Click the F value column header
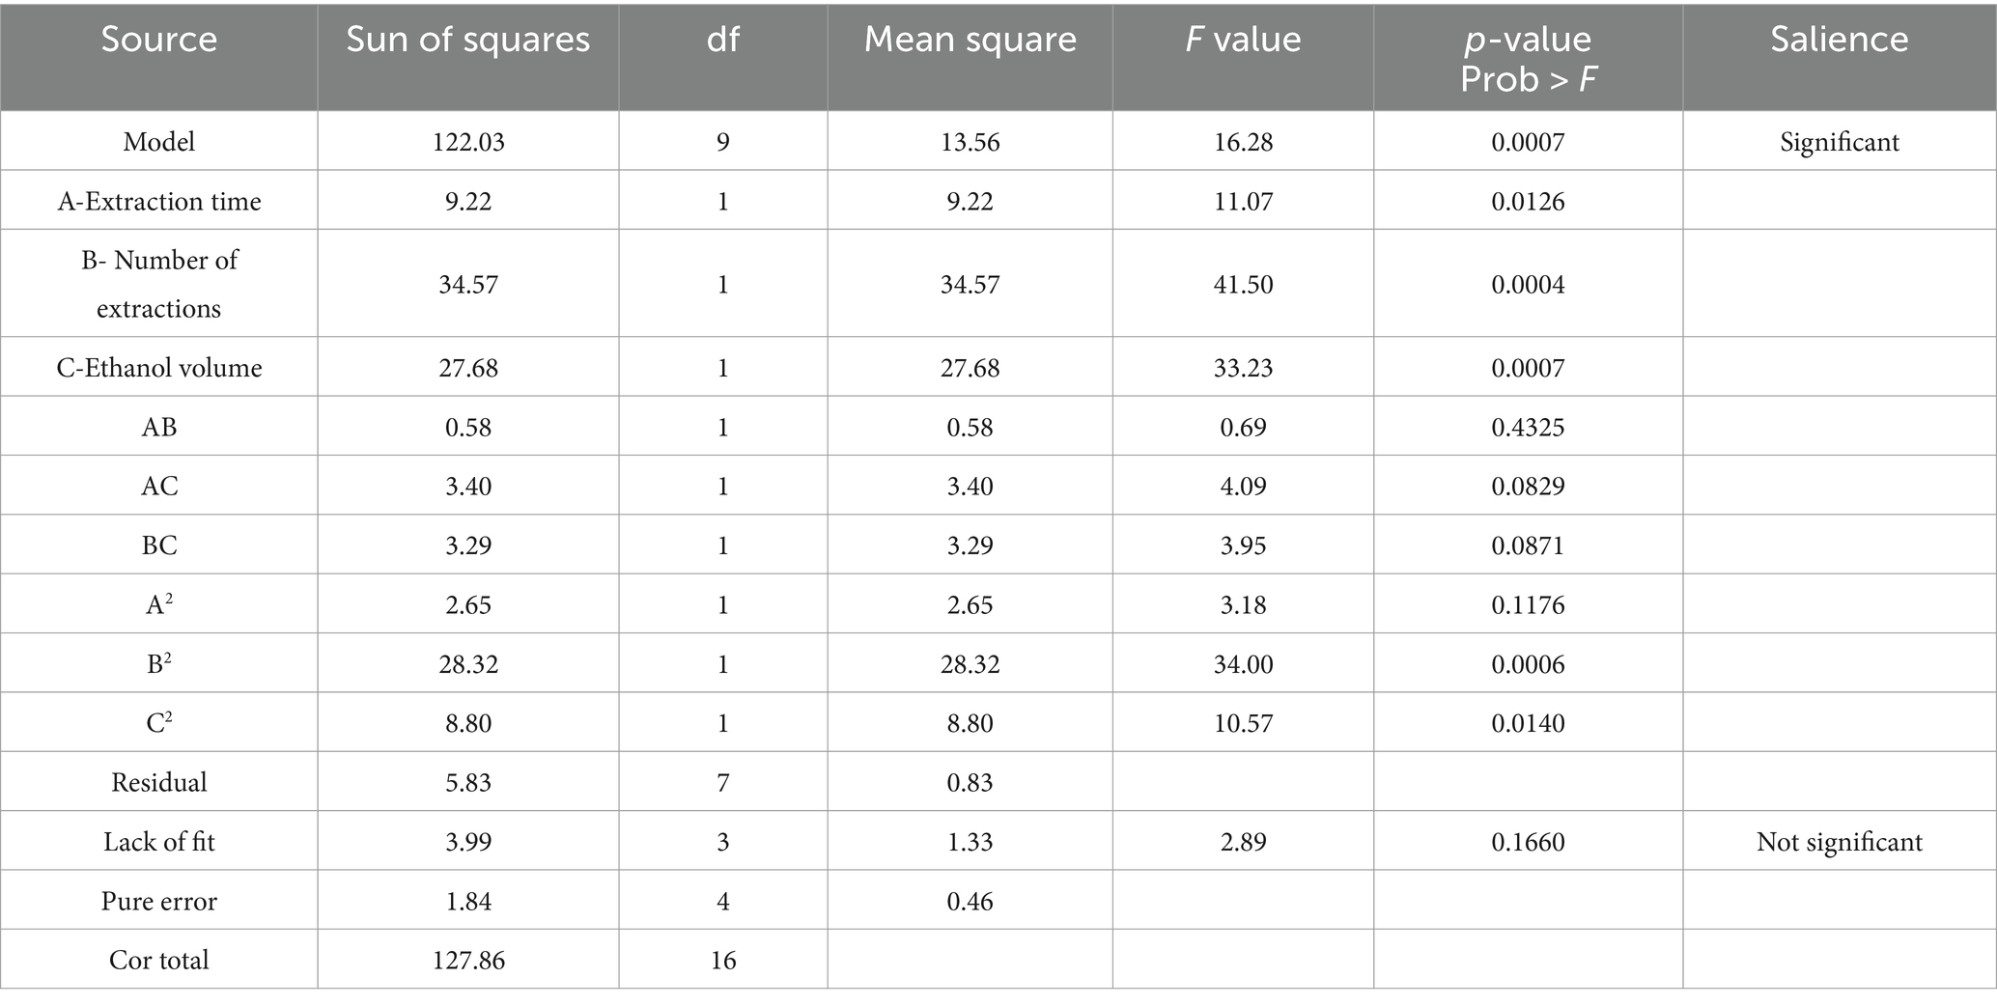This screenshot has height=1006, width=1997. 1243,40
